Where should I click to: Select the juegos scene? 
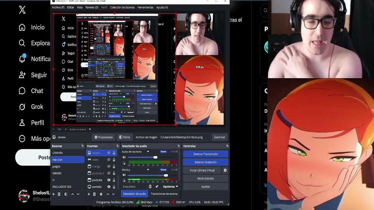point(68,167)
